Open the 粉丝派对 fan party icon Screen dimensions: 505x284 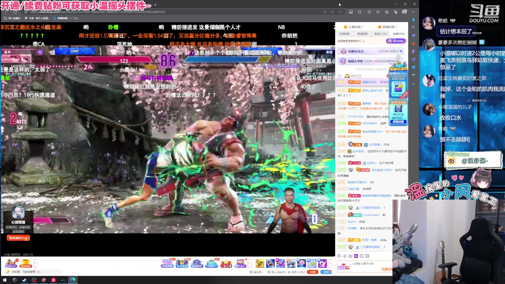182,263
